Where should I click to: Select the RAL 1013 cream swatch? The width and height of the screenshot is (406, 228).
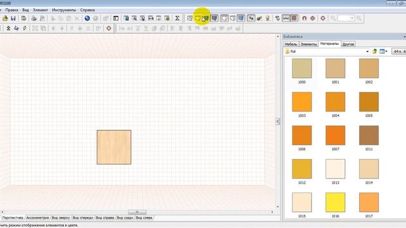(x=336, y=169)
